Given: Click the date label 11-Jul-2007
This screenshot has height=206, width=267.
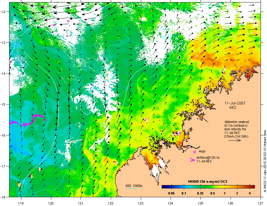Looking at the screenshot, I should (x=235, y=103).
